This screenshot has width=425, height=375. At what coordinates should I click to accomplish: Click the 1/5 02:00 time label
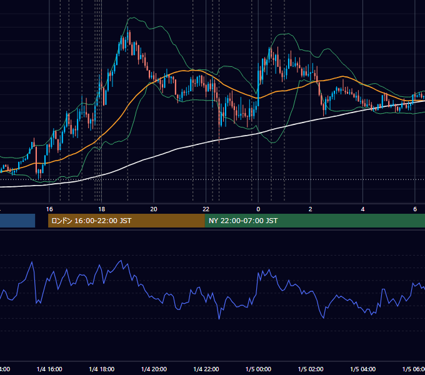tap(311, 369)
